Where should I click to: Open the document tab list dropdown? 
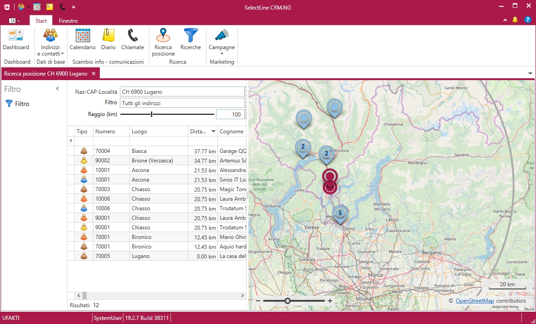pyautogui.click(x=530, y=73)
